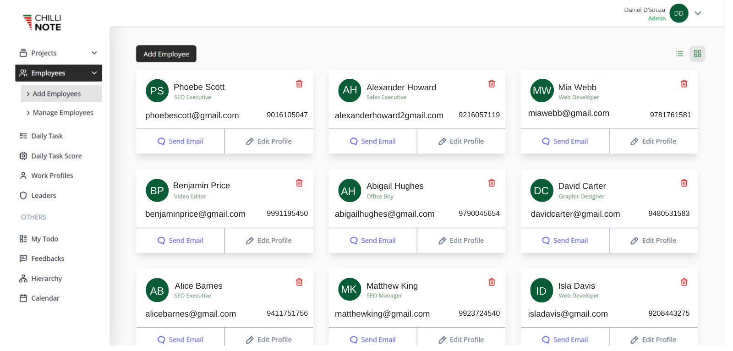Remove David Carter using trash icon
733x351 pixels.
pos(684,183)
